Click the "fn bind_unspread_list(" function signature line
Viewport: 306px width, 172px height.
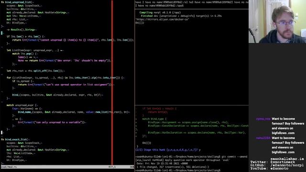click(18, 2)
